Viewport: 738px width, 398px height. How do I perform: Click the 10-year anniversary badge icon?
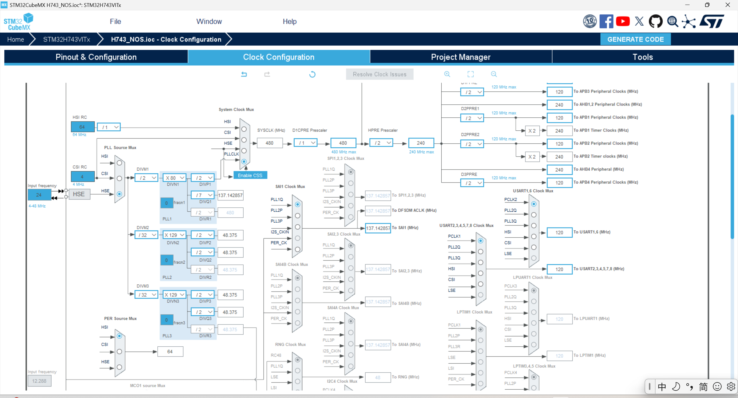point(590,21)
